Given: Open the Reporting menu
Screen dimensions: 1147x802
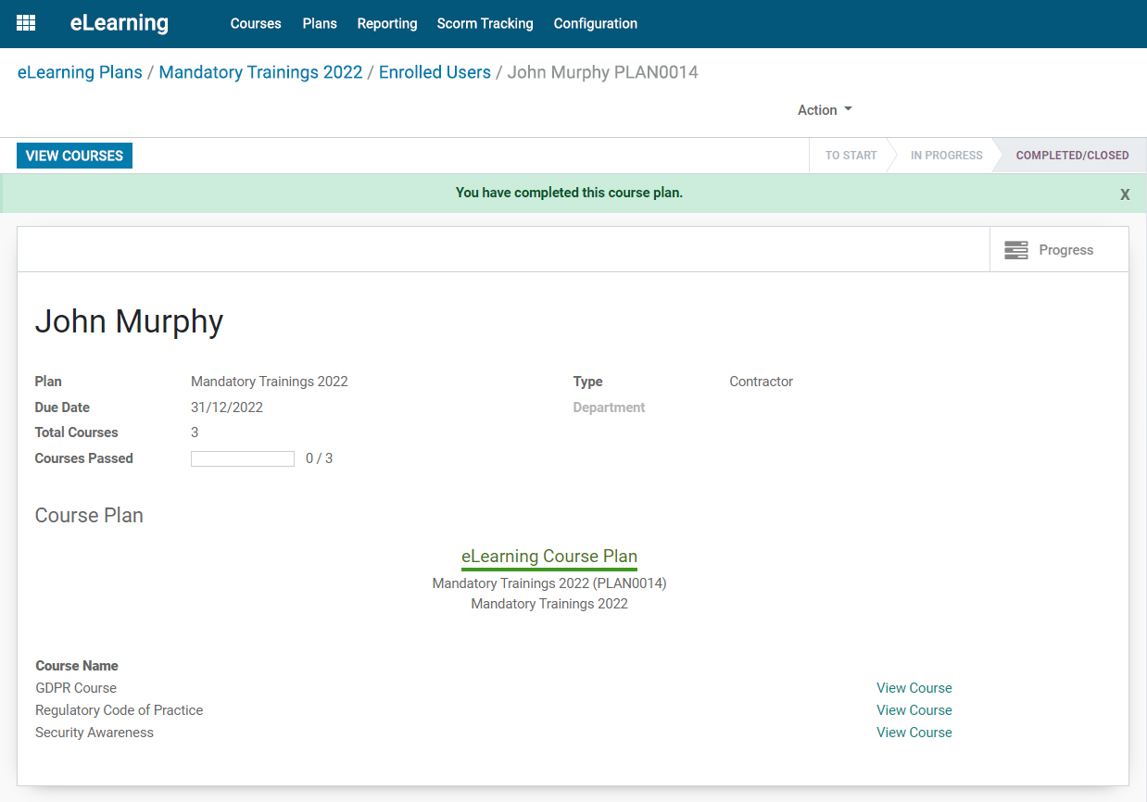Looking at the screenshot, I should pos(387,24).
